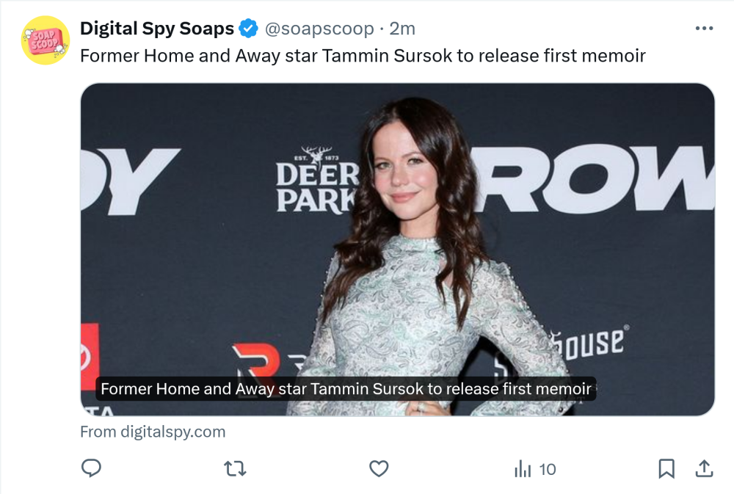The height and width of the screenshot is (494, 734).
Task: Click the @soapscoop handle
Action: coord(319,29)
